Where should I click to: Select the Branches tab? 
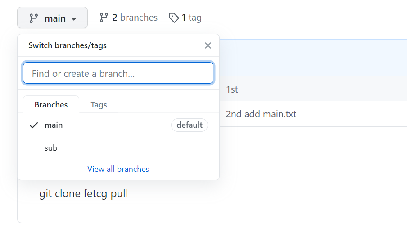click(x=51, y=105)
